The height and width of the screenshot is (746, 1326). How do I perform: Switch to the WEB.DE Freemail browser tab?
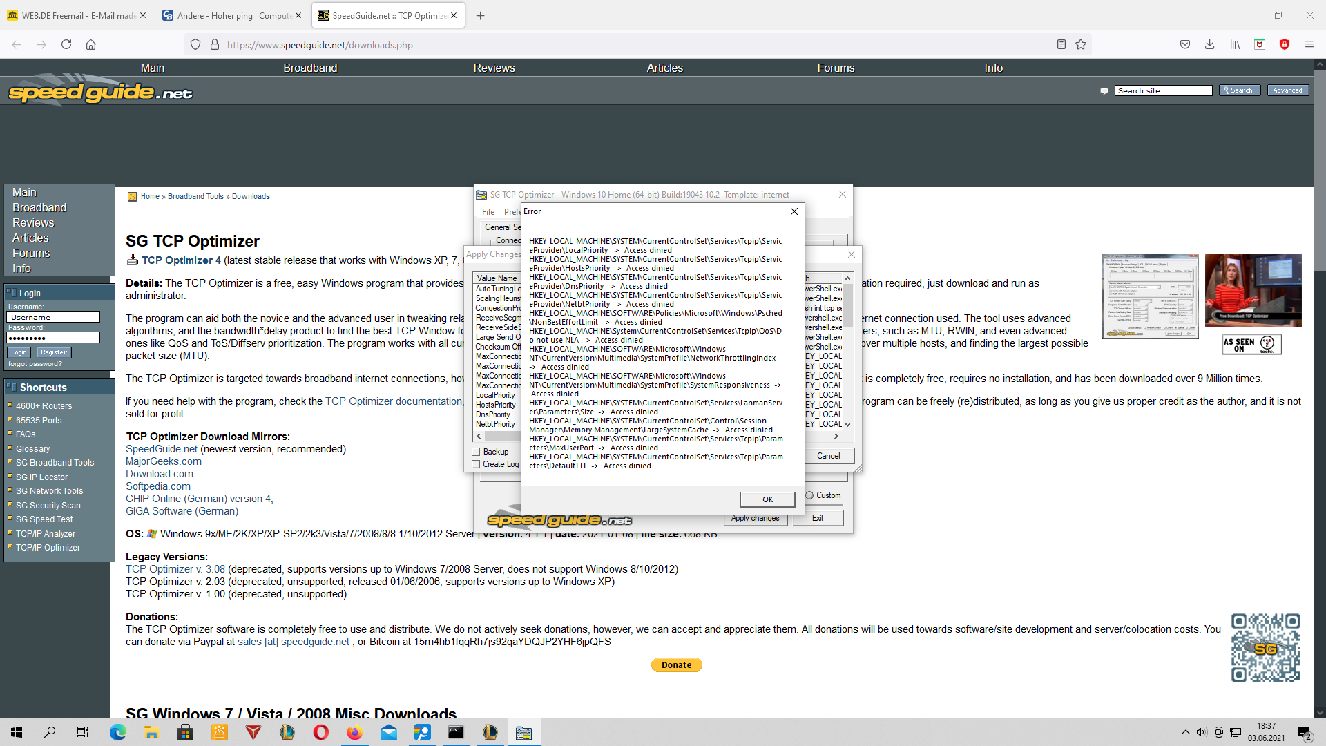76,15
